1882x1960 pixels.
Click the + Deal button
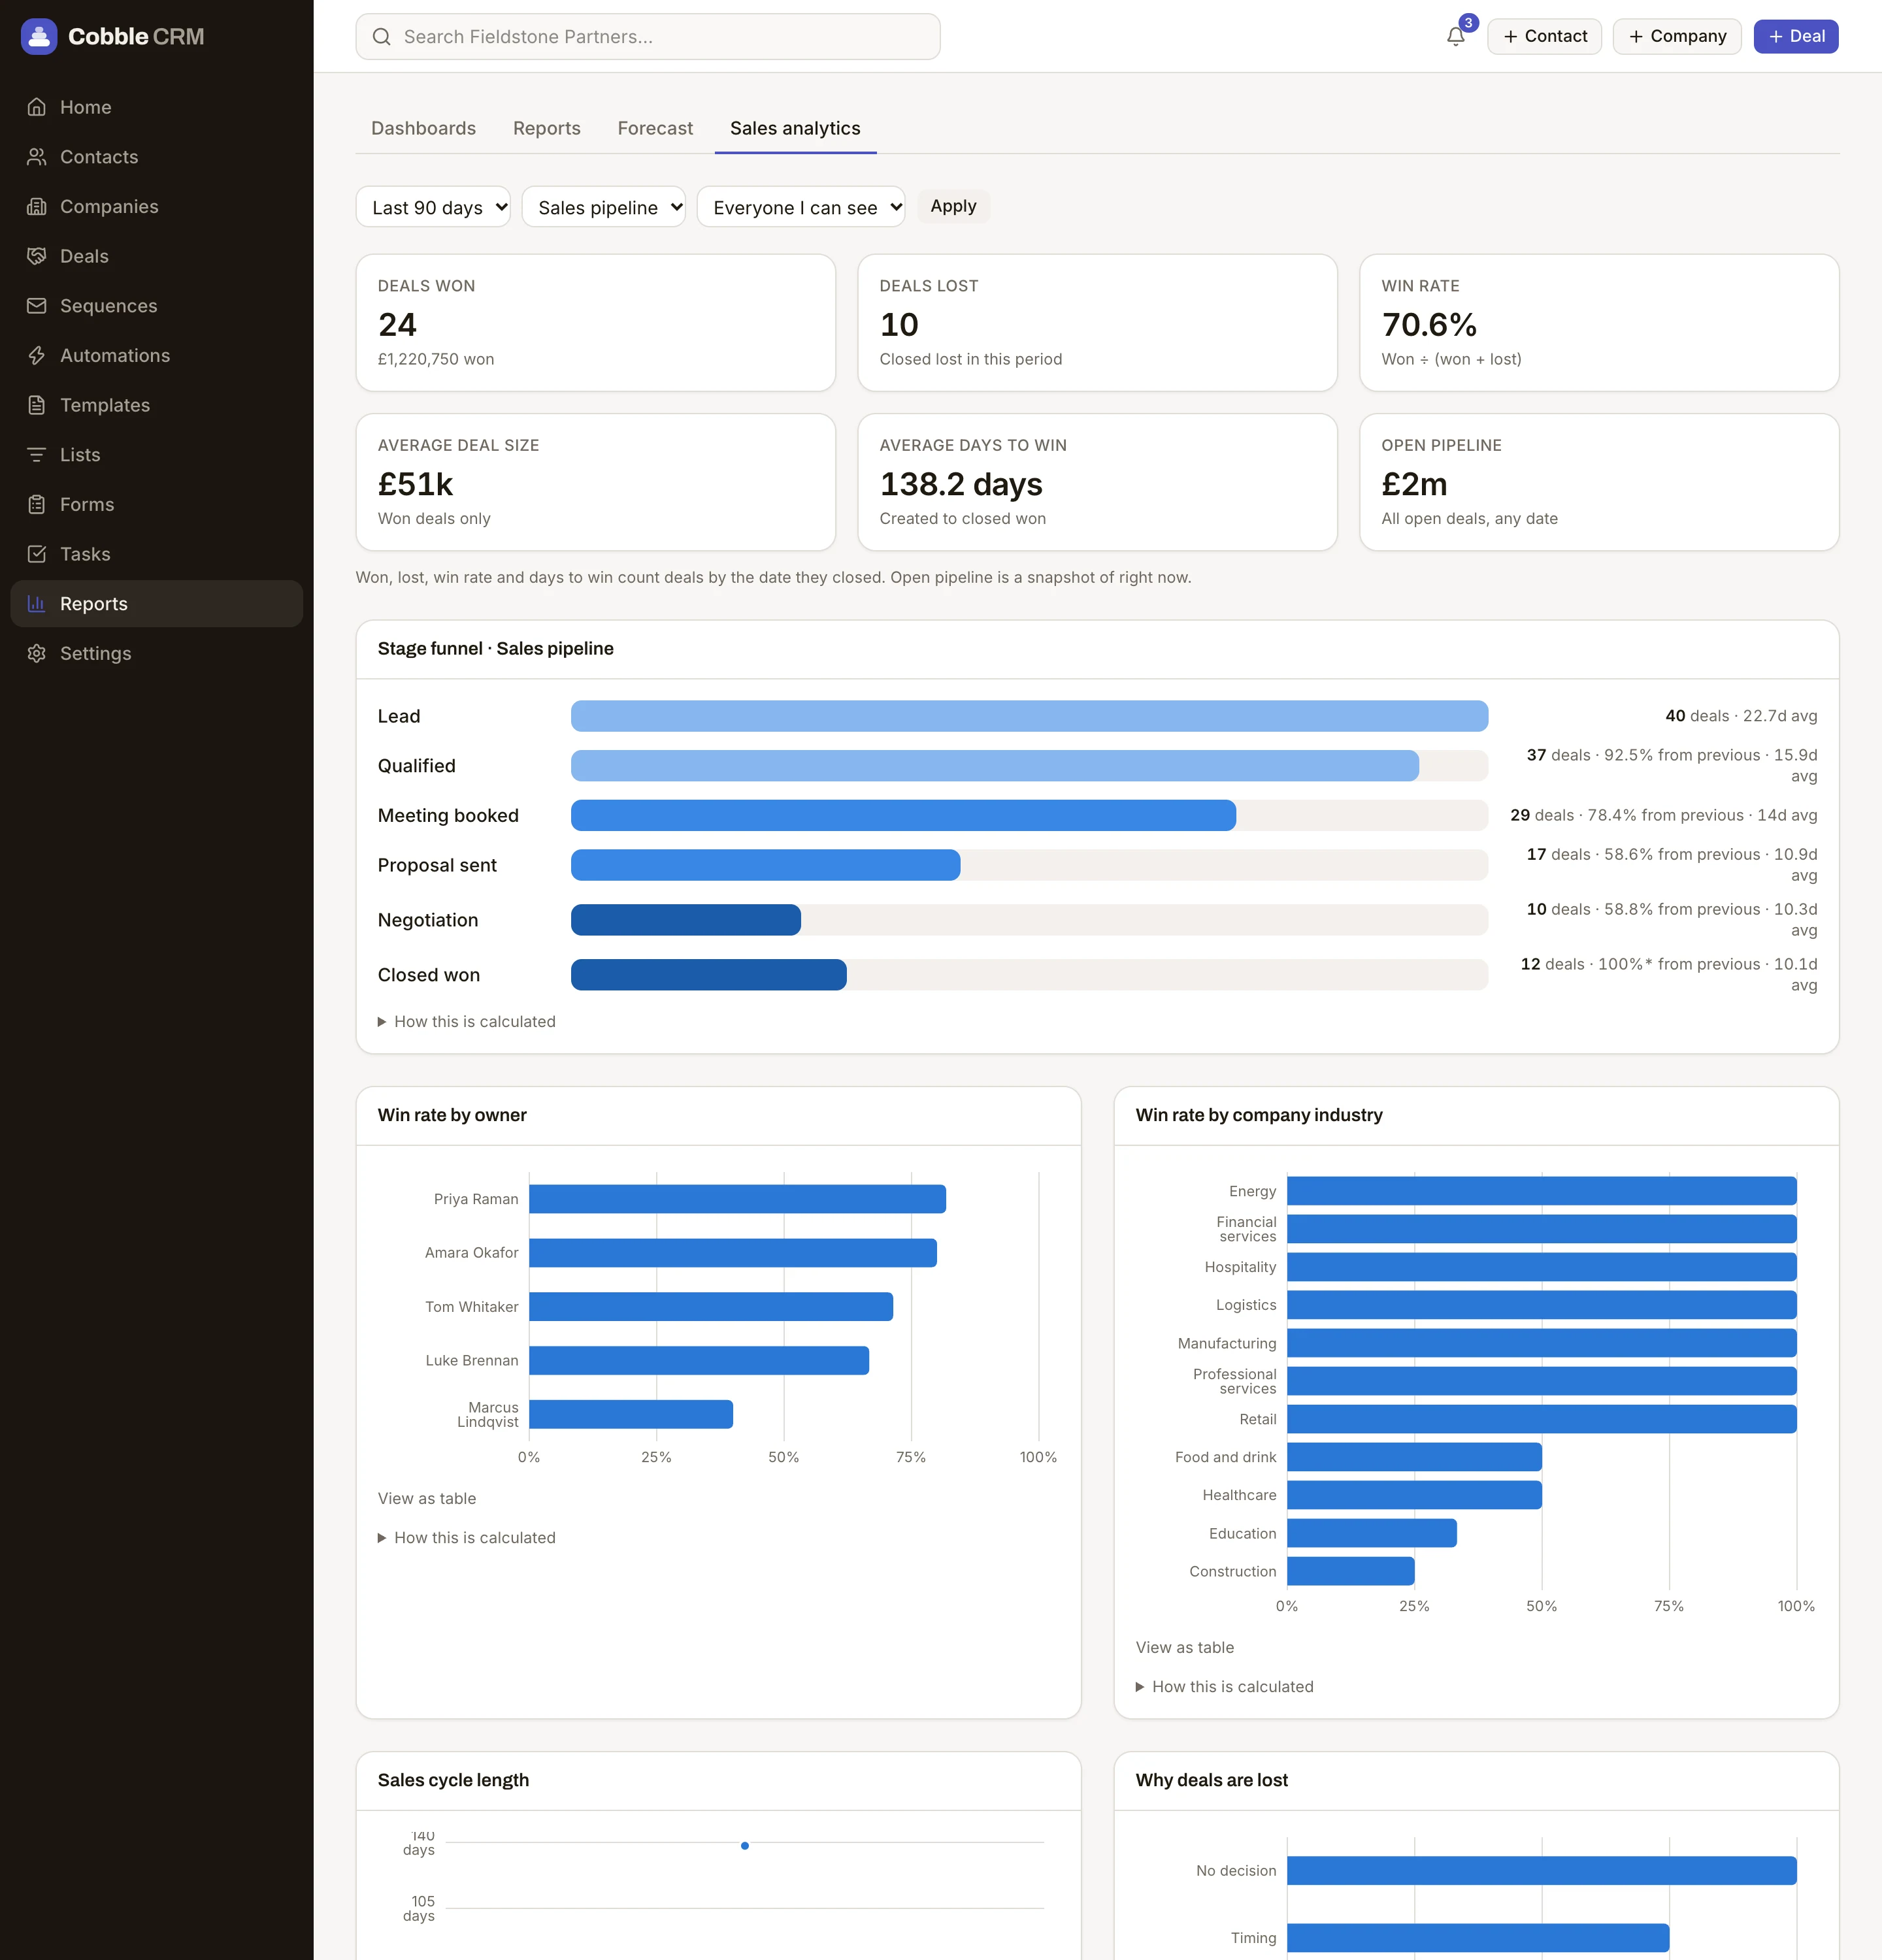click(x=1796, y=36)
